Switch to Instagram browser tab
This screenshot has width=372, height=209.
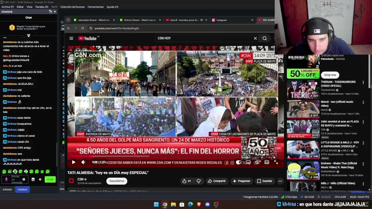(232, 20)
